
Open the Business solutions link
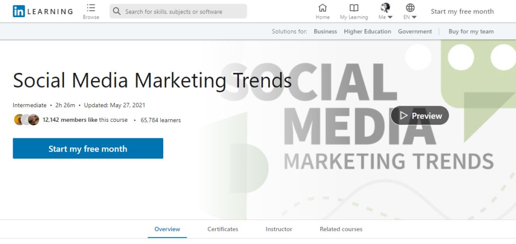pyautogui.click(x=325, y=31)
